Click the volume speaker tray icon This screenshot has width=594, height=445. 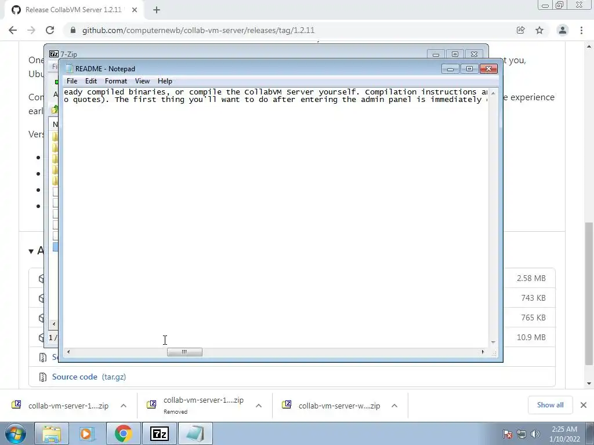535,434
